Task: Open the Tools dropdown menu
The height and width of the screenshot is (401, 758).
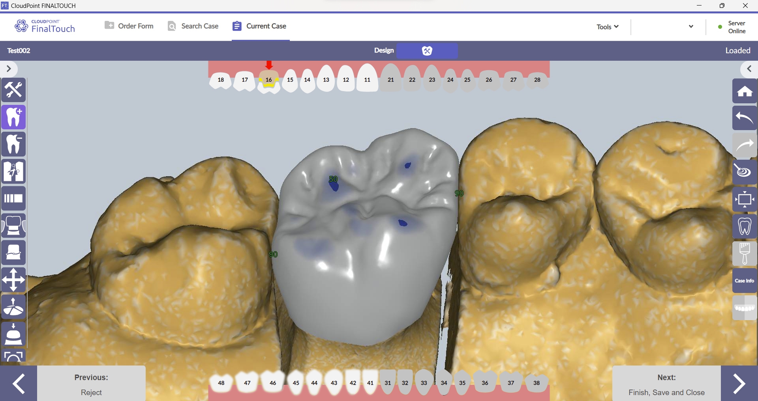Action: (x=607, y=27)
